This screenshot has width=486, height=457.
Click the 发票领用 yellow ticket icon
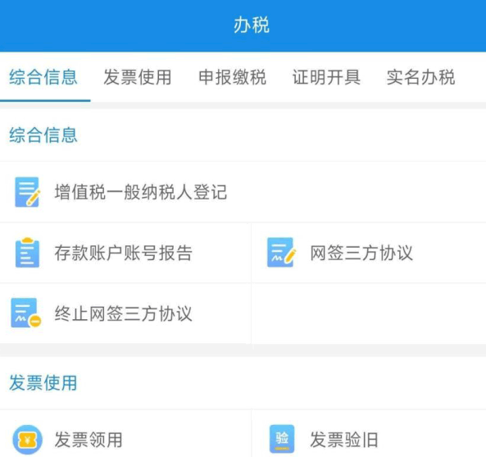[27, 440]
